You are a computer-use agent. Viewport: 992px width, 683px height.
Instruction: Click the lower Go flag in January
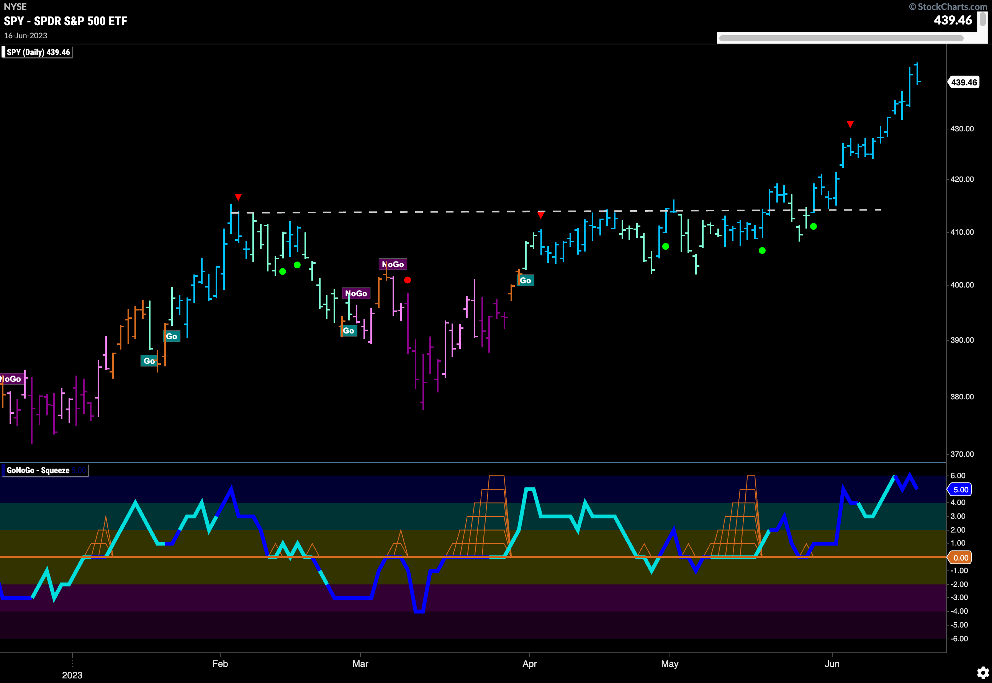coord(148,361)
